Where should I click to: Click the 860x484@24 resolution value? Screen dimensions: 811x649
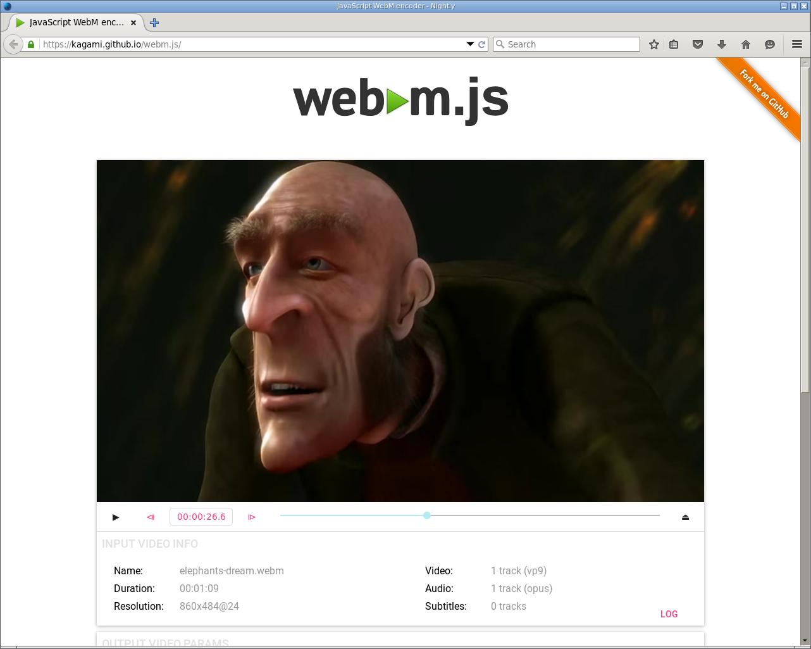(209, 606)
